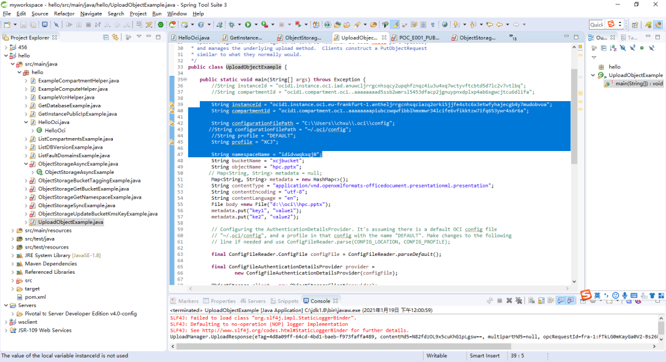Expand the src/main/resources folder

(x=14, y=230)
